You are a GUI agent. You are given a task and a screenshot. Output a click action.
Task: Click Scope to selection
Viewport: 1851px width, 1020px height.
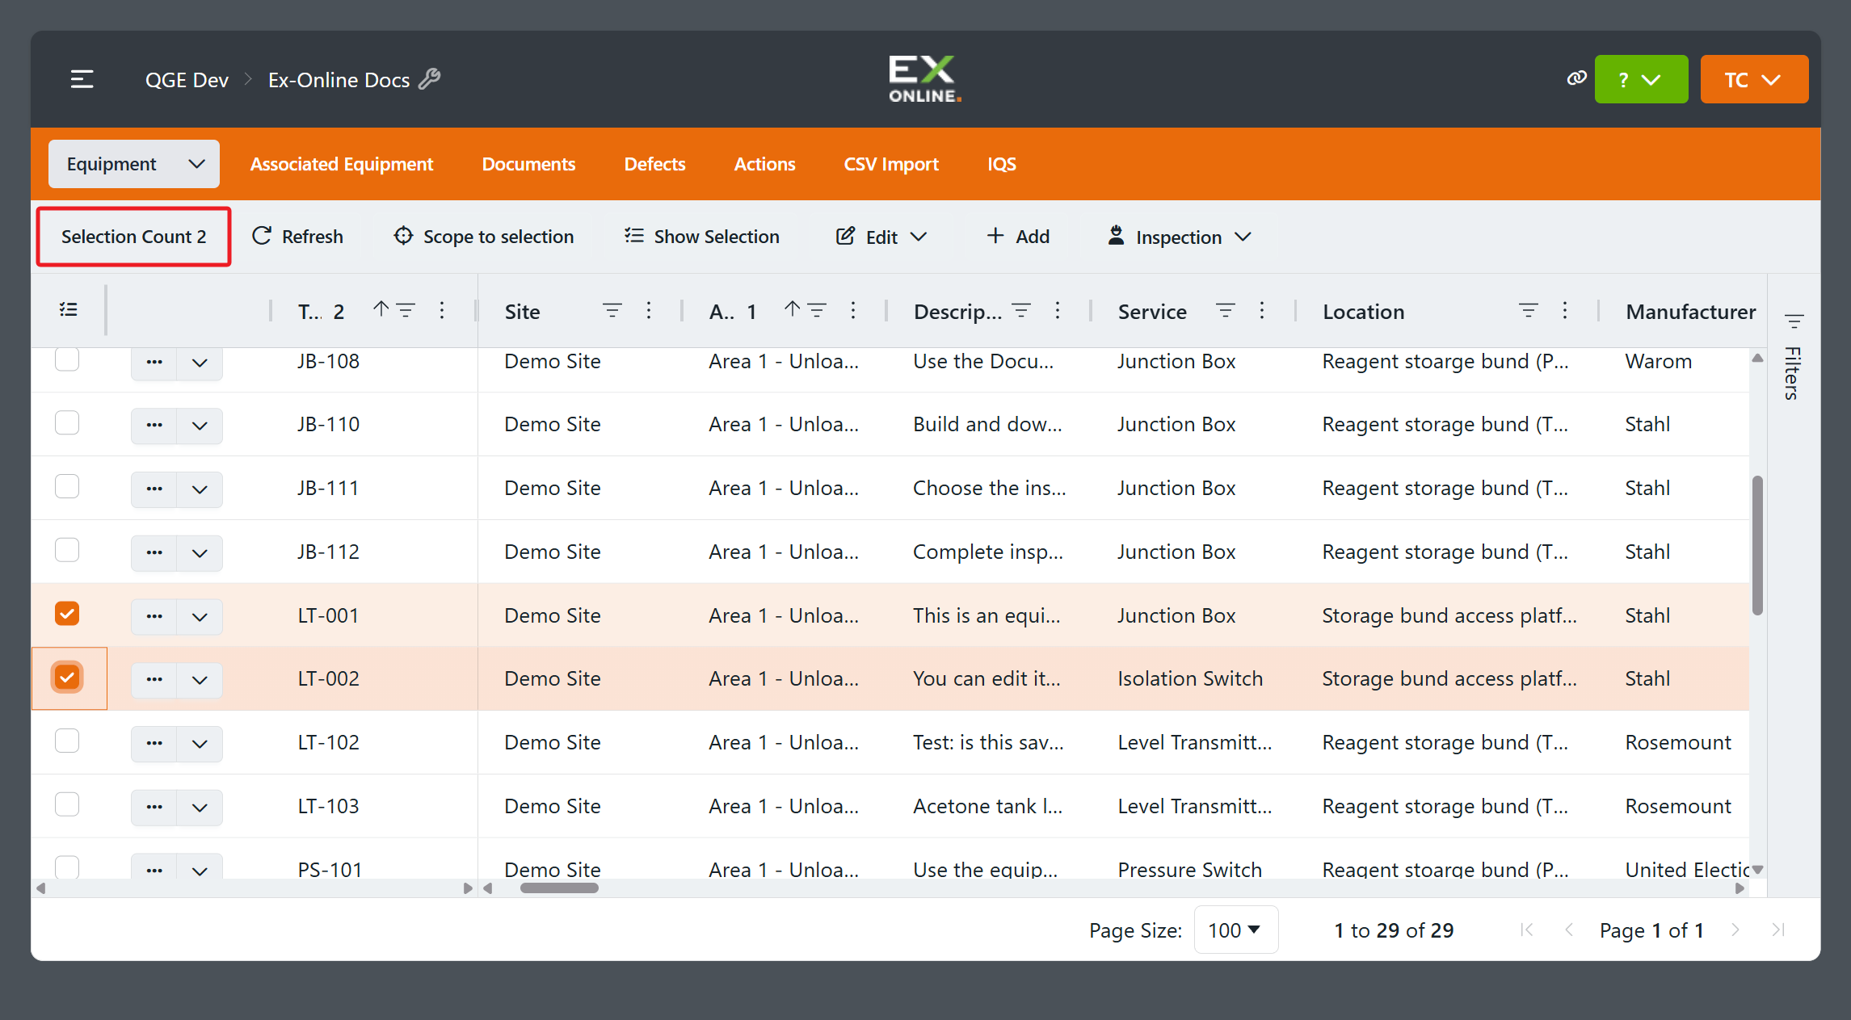(x=484, y=237)
